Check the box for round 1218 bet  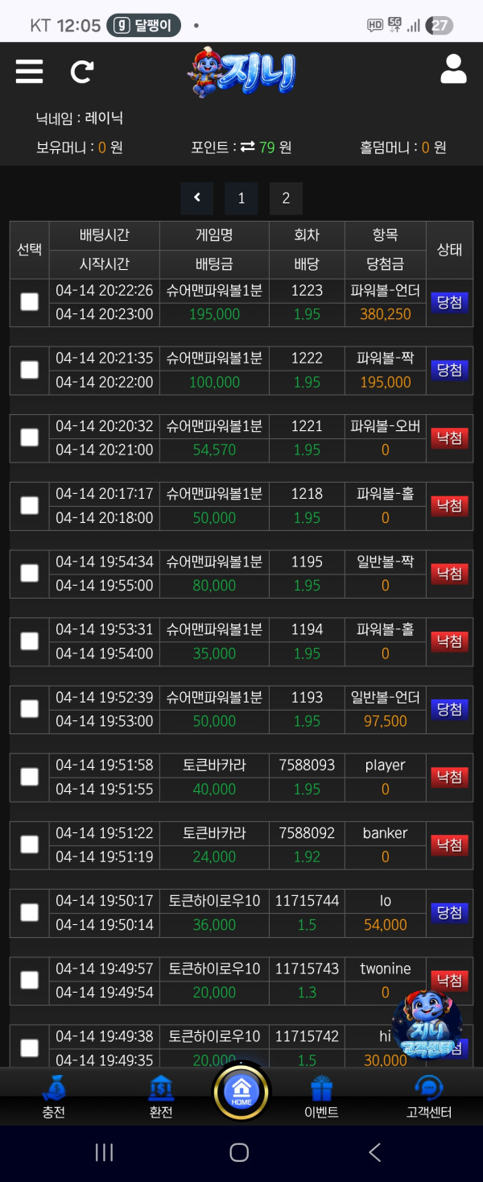coord(29,505)
